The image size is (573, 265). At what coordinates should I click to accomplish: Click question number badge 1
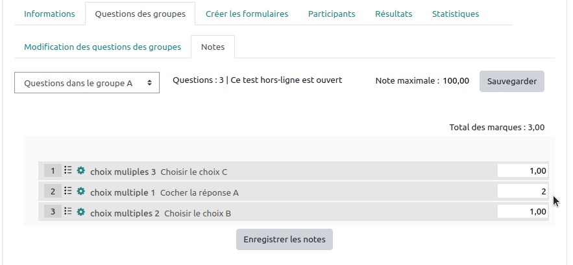(x=53, y=171)
